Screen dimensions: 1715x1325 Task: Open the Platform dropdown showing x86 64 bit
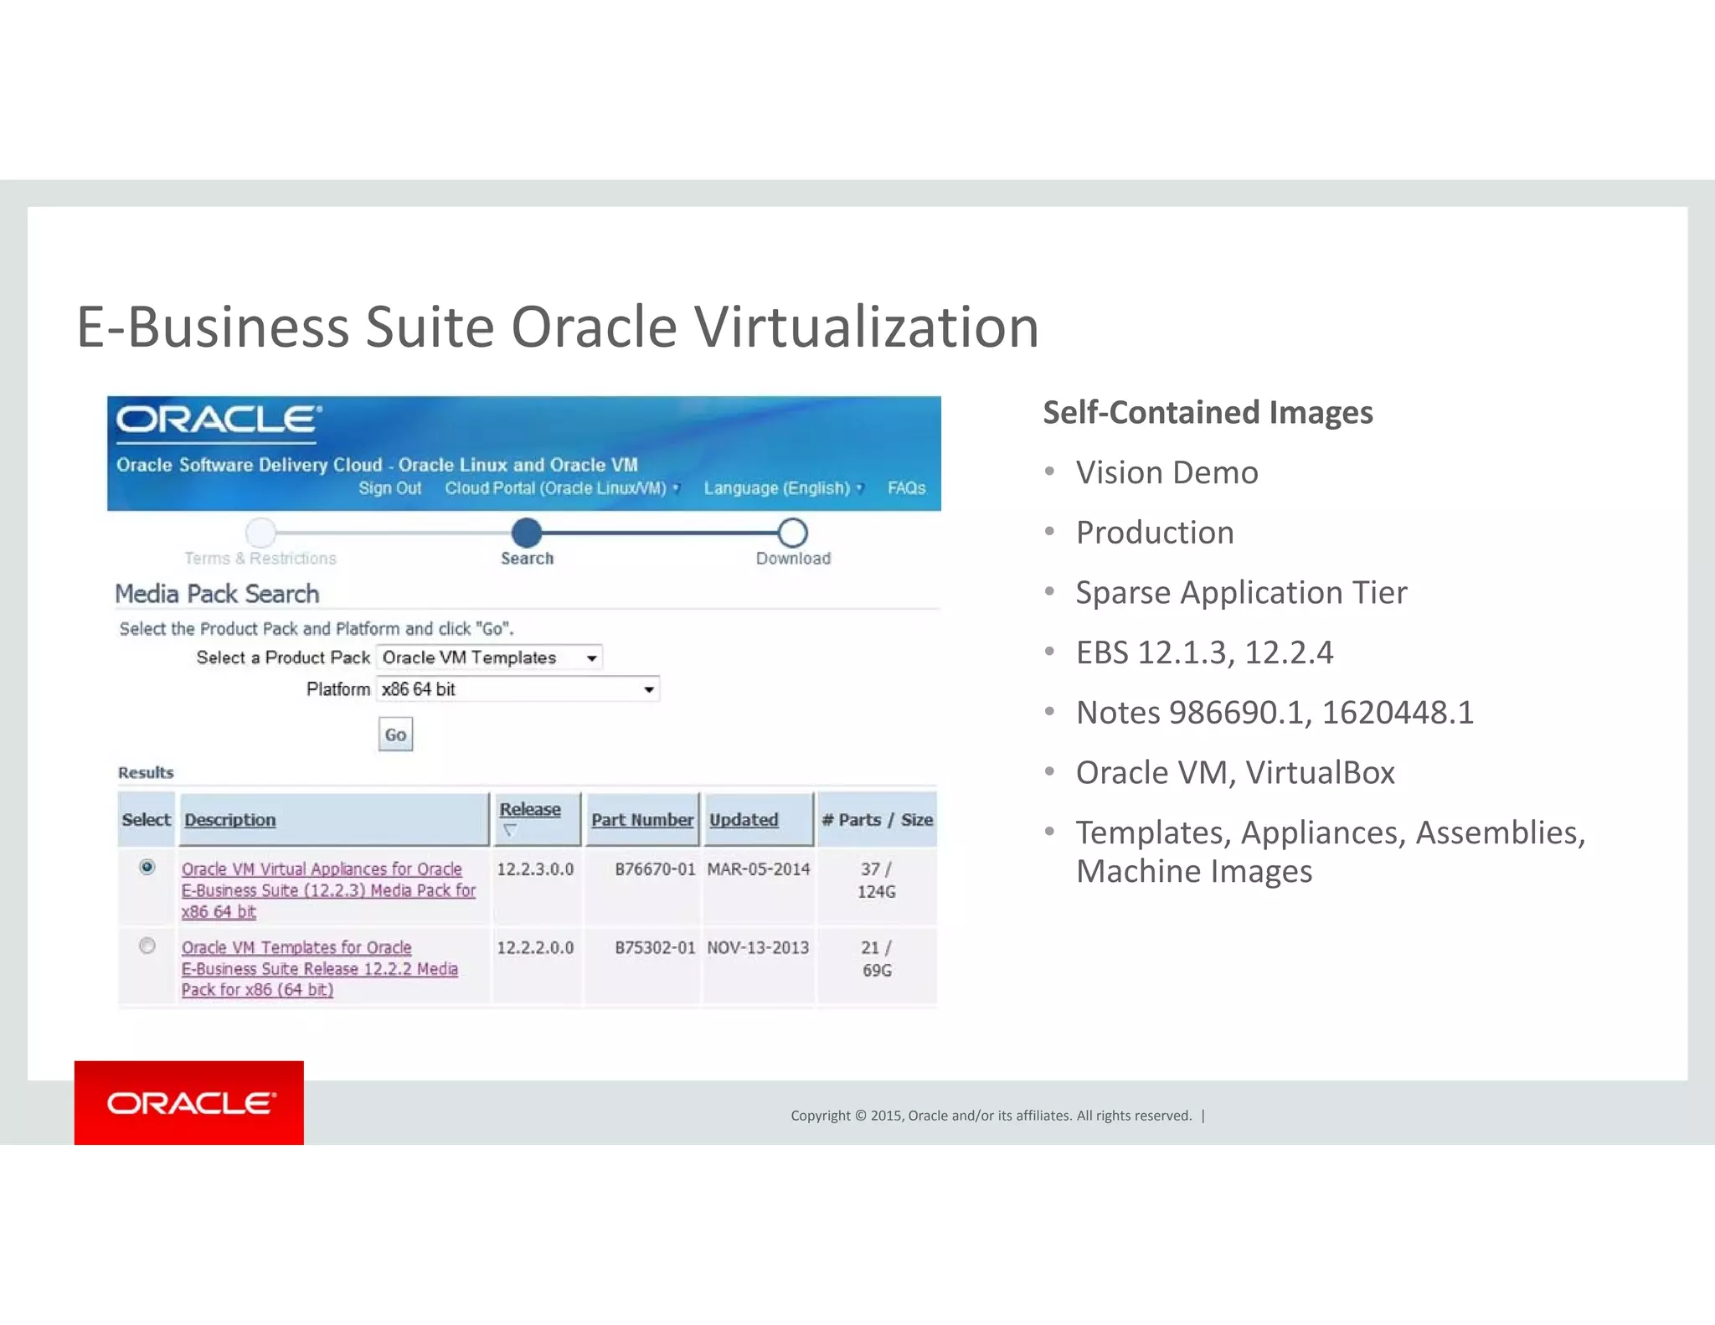518,689
